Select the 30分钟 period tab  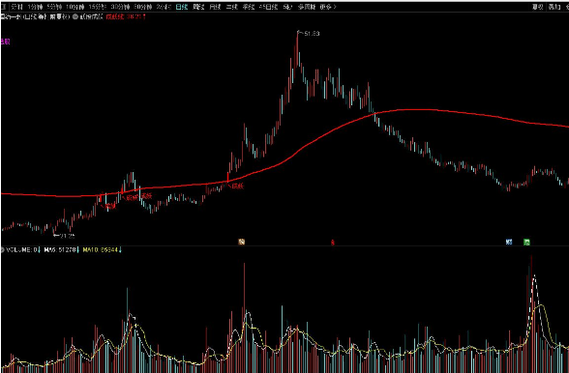click(x=120, y=7)
